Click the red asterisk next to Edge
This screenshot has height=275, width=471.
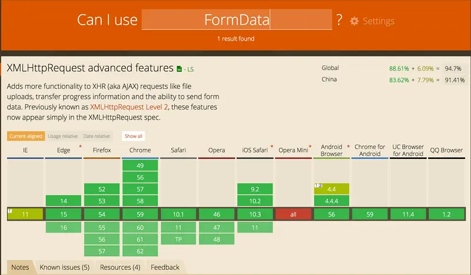click(80, 147)
